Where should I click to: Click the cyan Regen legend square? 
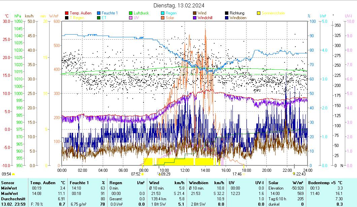[x=163, y=13]
